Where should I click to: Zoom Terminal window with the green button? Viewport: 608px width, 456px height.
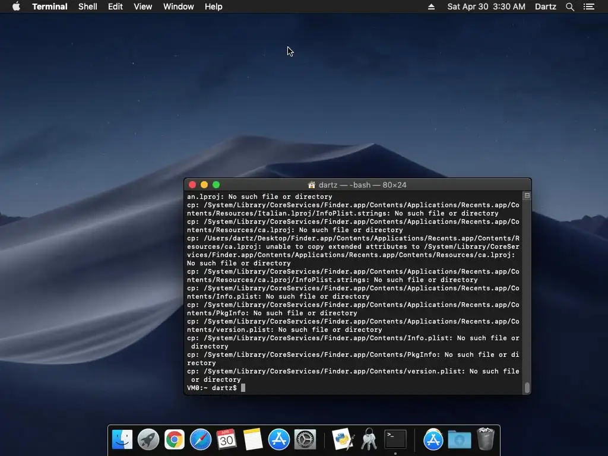pos(216,185)
